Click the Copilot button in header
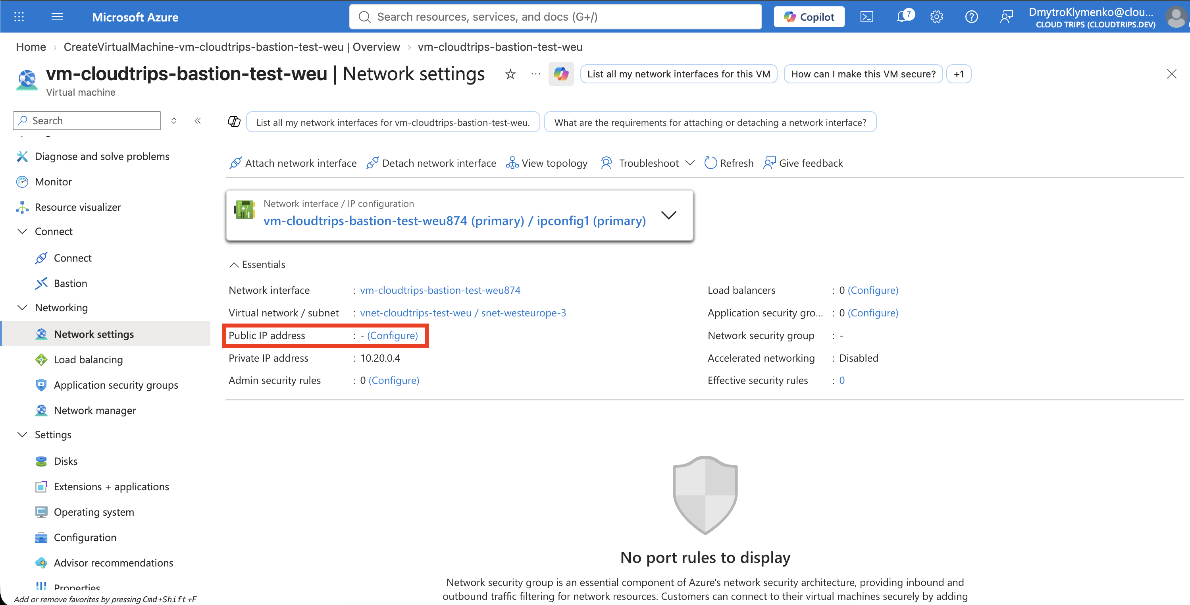This screenshot has width=1190, height=605. tap(809, 17)
